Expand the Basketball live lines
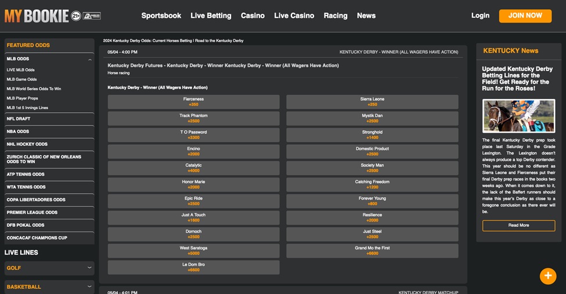This screenshot has width=566, height=294. [89, 286]
